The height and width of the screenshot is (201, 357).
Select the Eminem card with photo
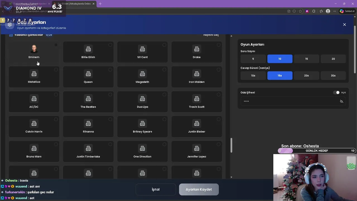(34, 52)
